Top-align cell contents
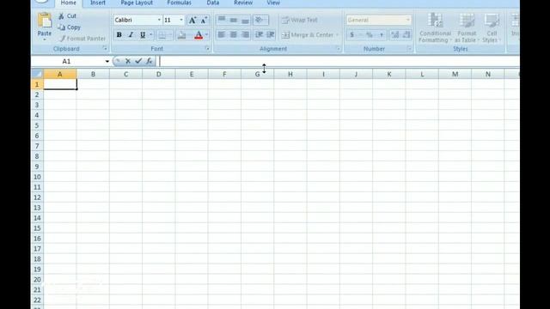This screenshot has width=550, height=309. (222, 20)
